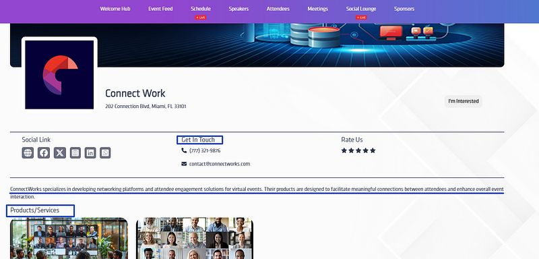Click the phone icon under Get In Touch
Viewport: 539px width, 259px height.
coord(184,150)
